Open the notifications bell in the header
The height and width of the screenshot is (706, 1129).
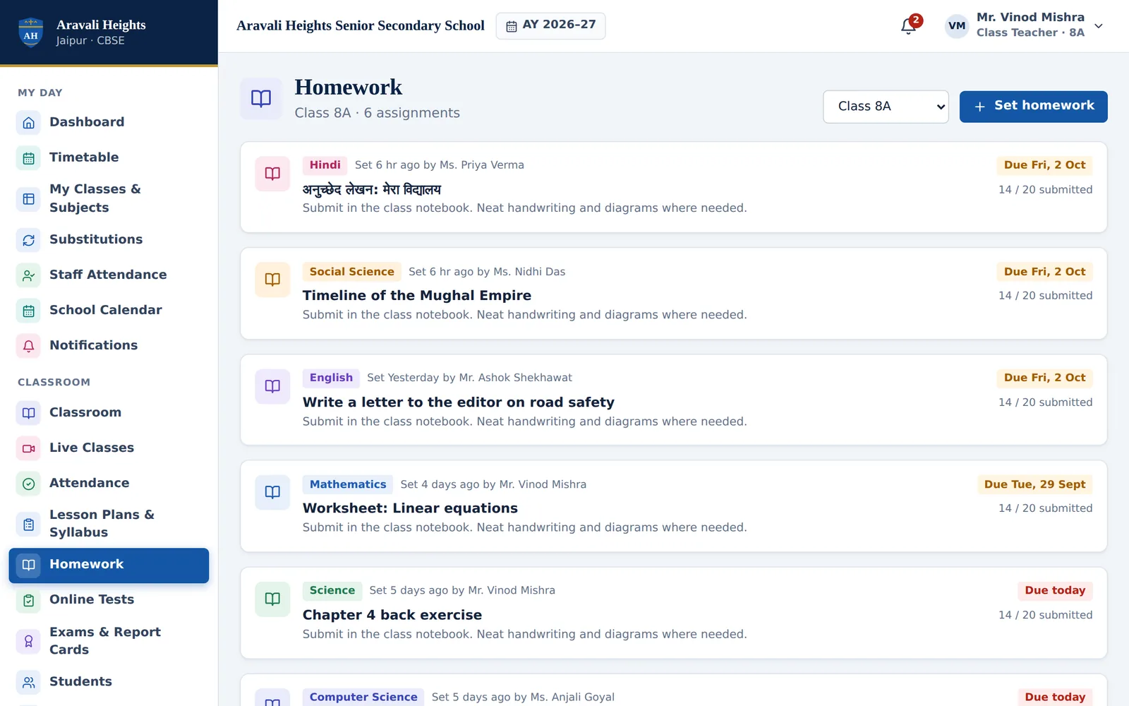click(x=909, y=26)
